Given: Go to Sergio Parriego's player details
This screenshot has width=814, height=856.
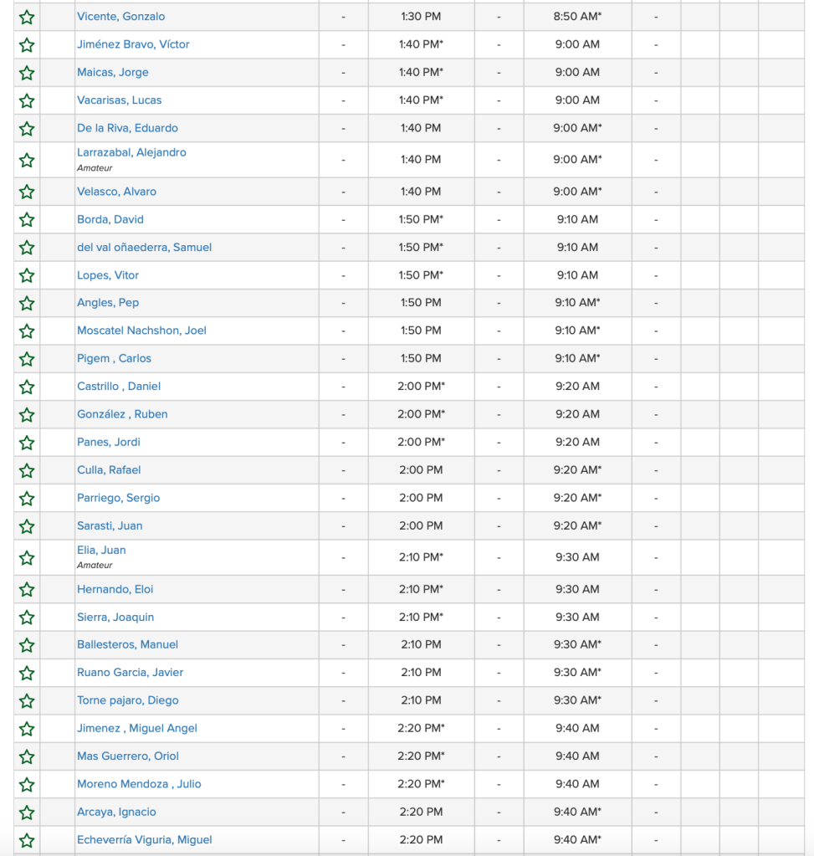Looking at the screenshot, I should [x=118, y=498].
